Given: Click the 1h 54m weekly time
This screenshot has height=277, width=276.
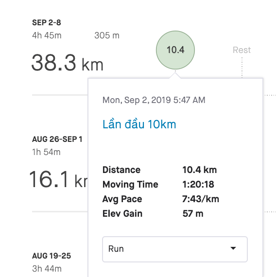Looking at the screenshot, I should click(46, 152).
